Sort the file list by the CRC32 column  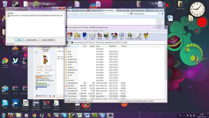[124, 46]
